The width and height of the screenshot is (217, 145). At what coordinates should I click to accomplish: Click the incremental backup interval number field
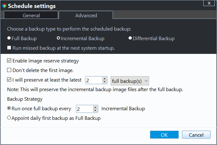84,109
